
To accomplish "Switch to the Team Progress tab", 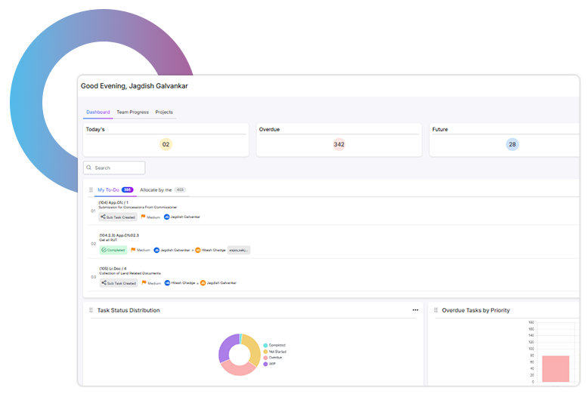I will click(x=132, y=112).
